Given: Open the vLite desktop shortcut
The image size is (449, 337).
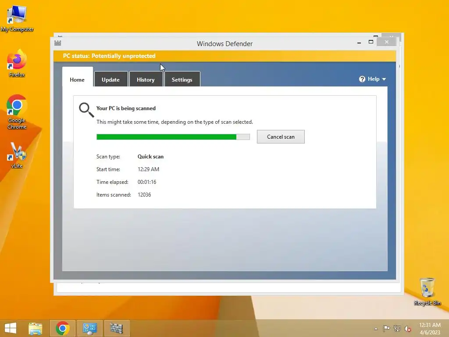Looking at the screenshot, I should (x=17, y=155).
